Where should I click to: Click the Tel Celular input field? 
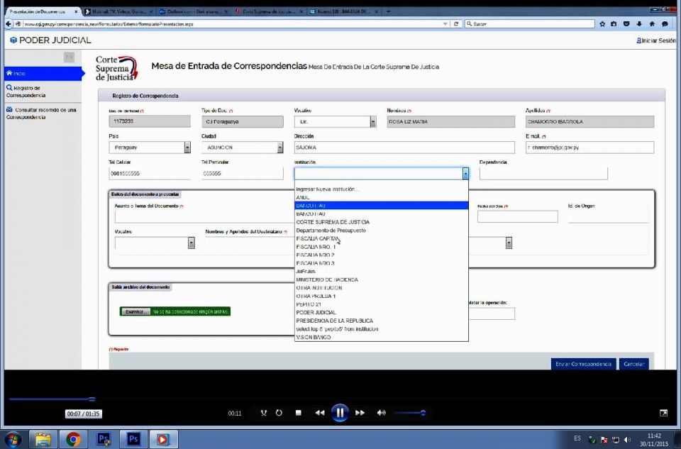[x=150, y=173]
